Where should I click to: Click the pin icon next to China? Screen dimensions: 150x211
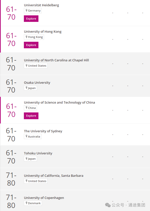click(26, 108)
